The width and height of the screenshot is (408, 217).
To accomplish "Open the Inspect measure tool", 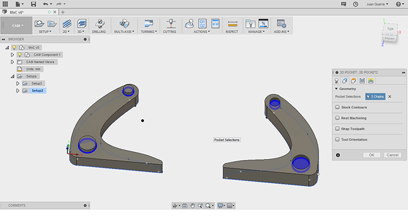I will coord(233,24).
